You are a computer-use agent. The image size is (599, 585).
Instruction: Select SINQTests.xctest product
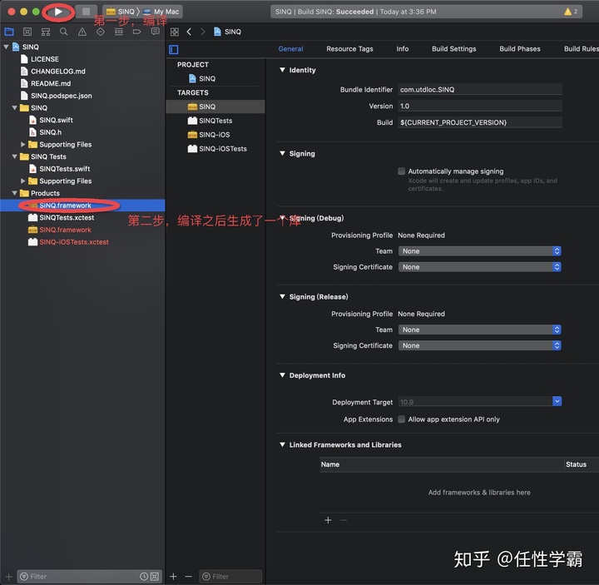tap(67, 217)
